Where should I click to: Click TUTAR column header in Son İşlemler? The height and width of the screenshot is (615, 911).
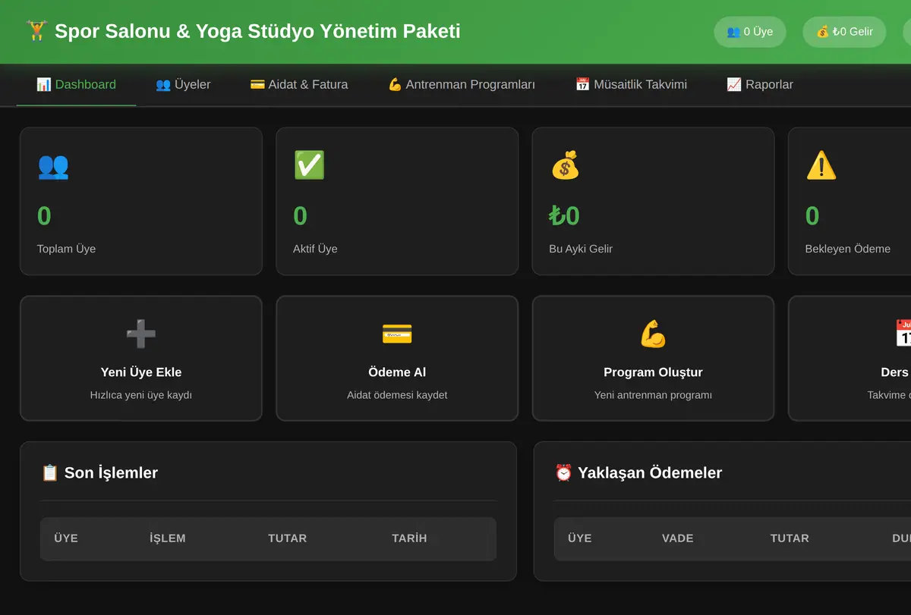coord(288,538)
